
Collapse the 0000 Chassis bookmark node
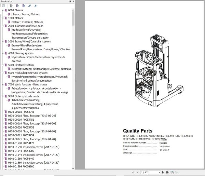[2, 10]
